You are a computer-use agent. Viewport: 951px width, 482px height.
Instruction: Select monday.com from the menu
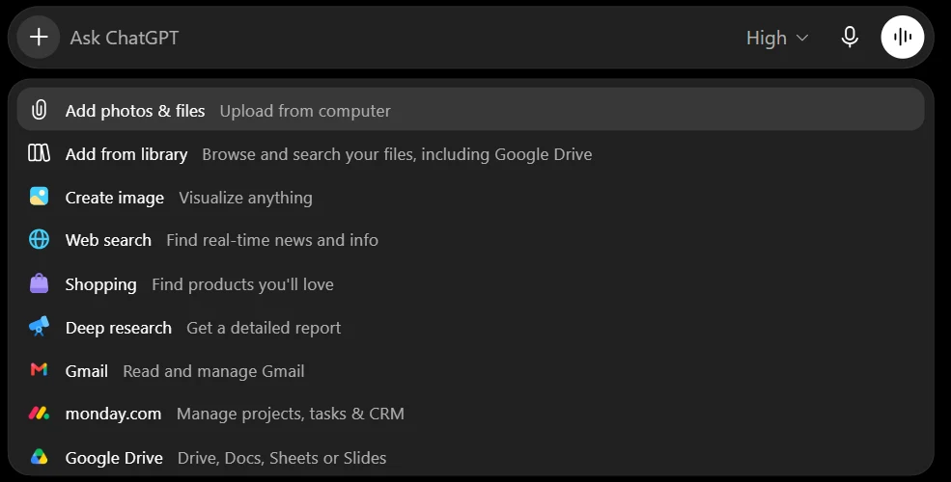(x=470, y=414)
